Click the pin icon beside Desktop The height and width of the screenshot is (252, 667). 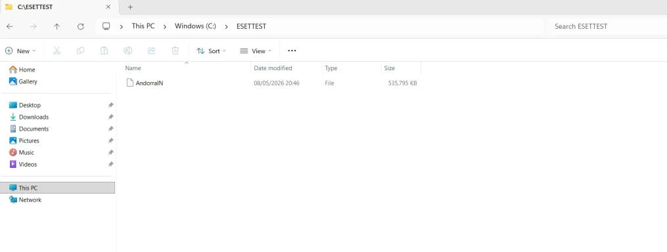pyautogui.click(x=110, y=105)
